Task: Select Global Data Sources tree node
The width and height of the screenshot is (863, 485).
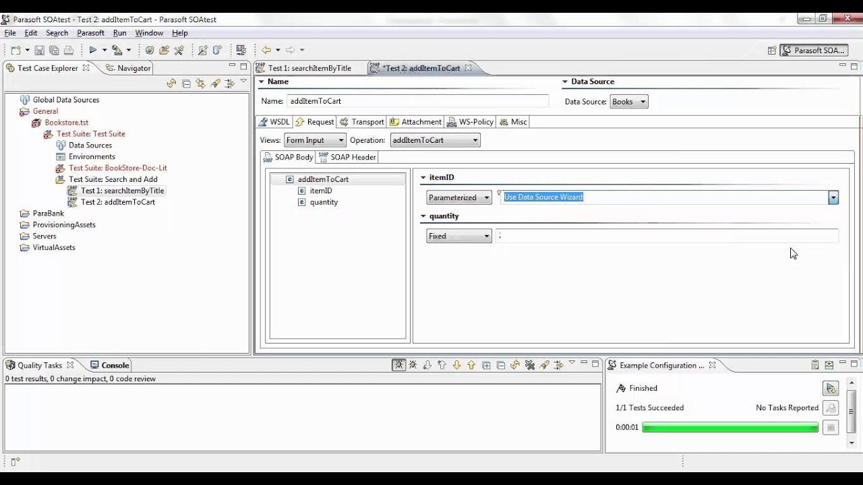Action: [x=66, y=100]
